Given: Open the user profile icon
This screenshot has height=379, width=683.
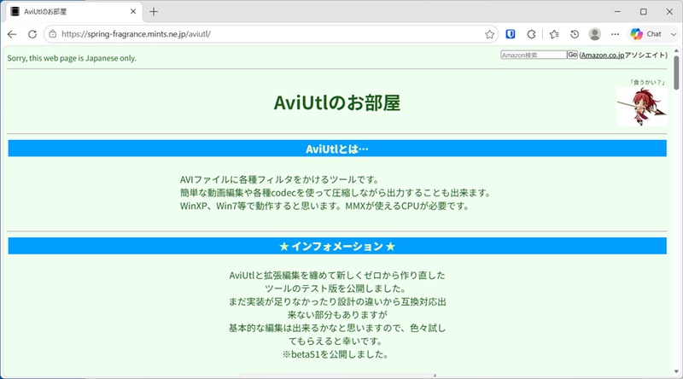Looking at the screenshot, I should [594, 34].
